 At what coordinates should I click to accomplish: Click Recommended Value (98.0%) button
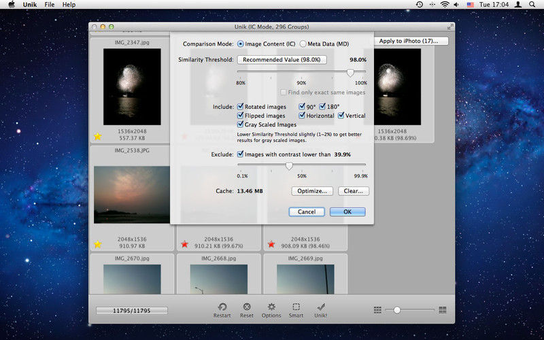click(x=282, y=60)
